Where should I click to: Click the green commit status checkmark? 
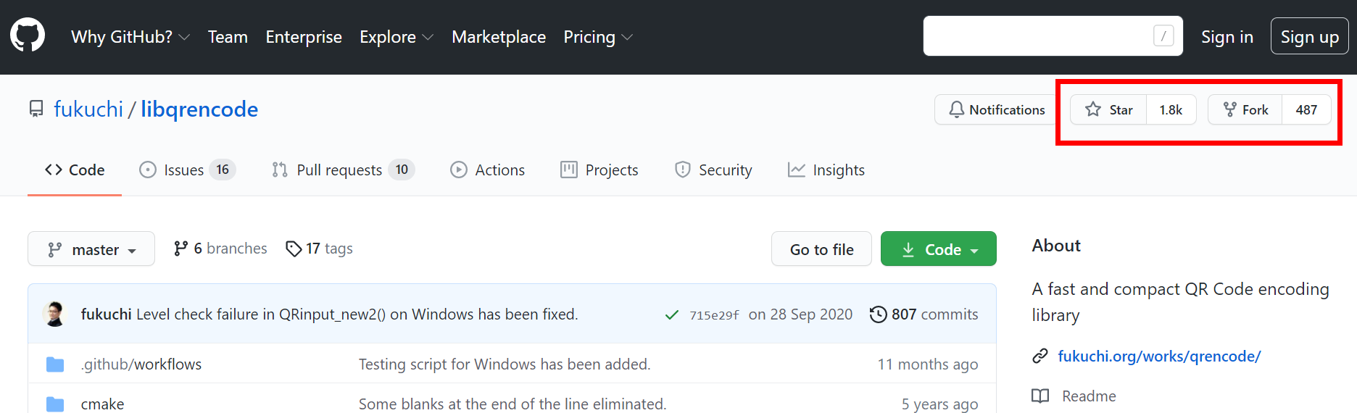[671, 314]
